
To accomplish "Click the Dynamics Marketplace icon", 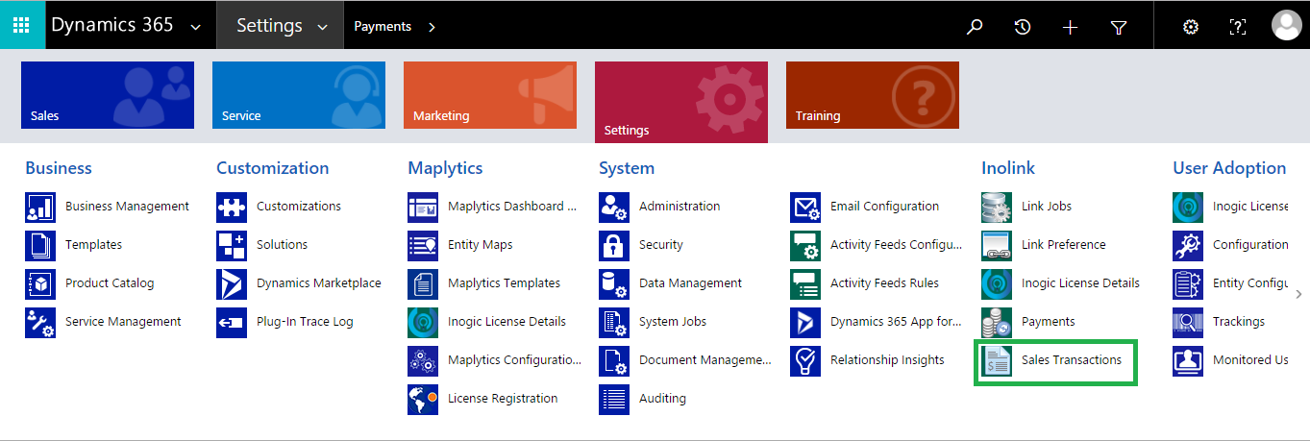I will coord(232,283).
